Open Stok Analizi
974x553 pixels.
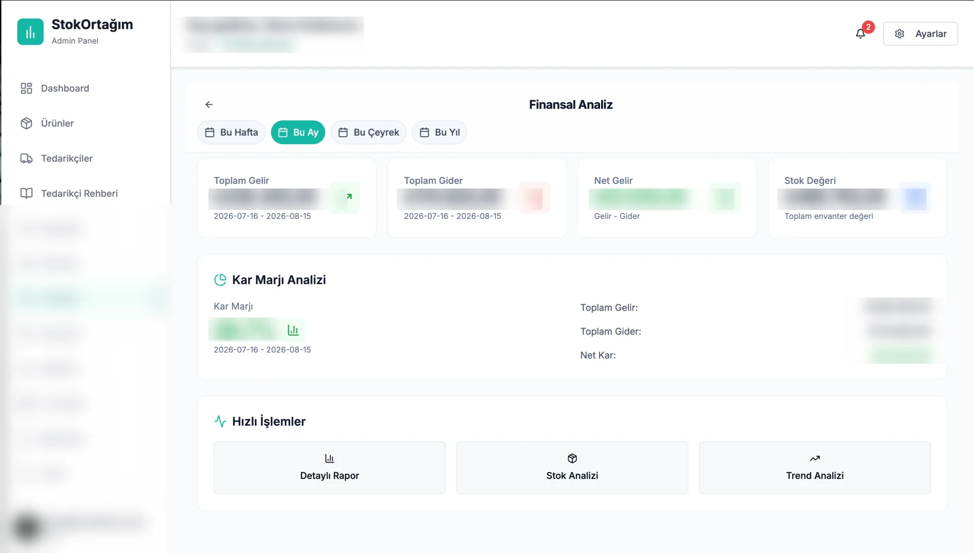click(572, 467)
